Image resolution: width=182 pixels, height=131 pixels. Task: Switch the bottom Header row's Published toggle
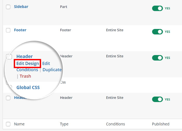click(157, 99)
